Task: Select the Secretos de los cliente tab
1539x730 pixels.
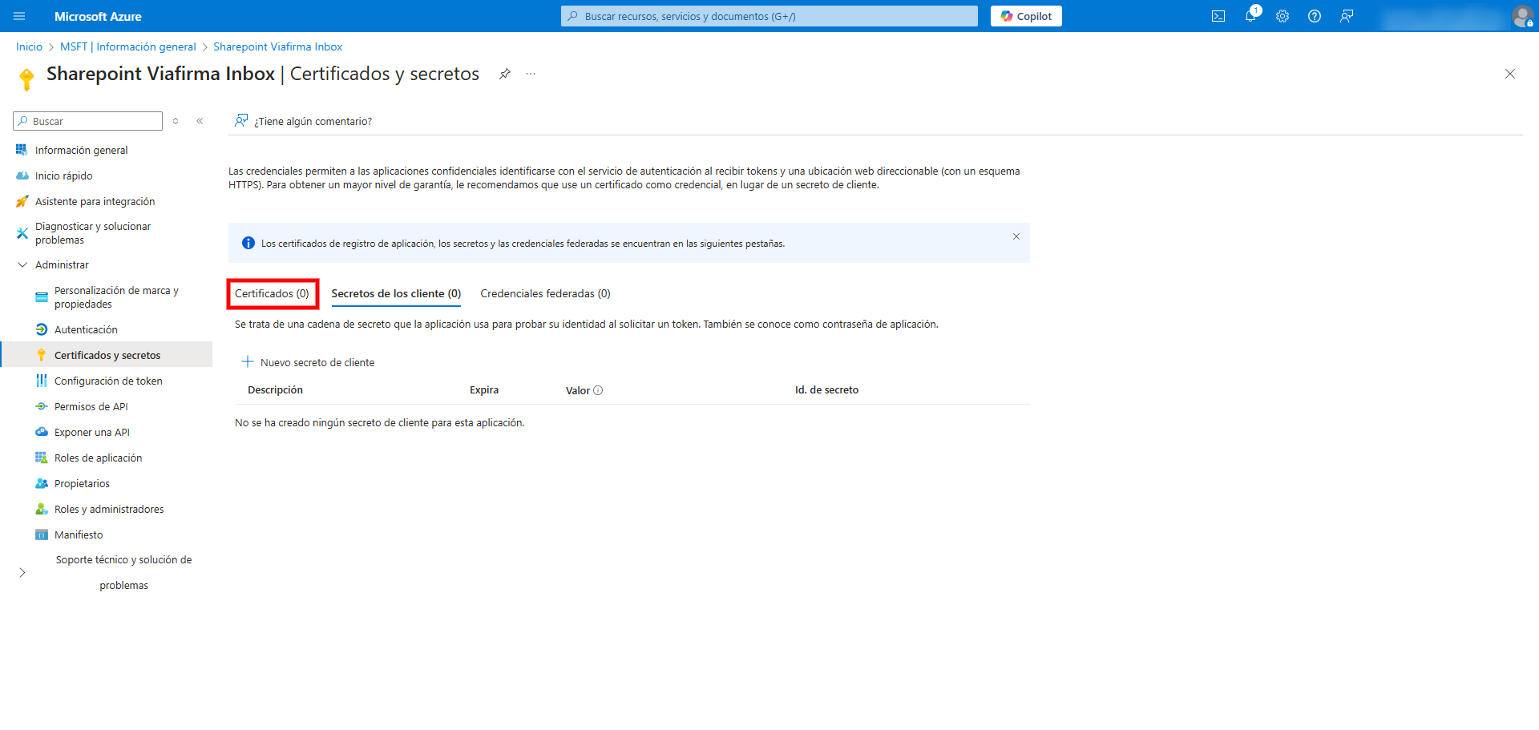Action: 396,293
